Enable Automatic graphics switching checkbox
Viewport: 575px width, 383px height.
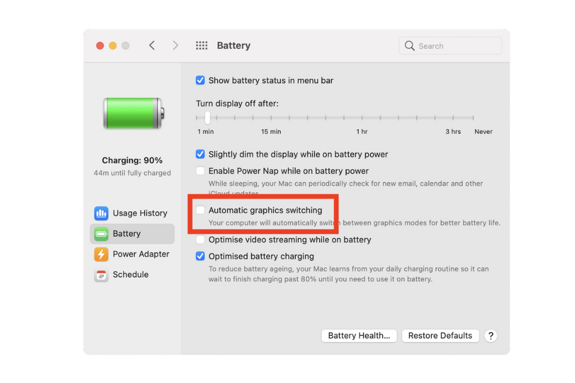click(200, 210)
